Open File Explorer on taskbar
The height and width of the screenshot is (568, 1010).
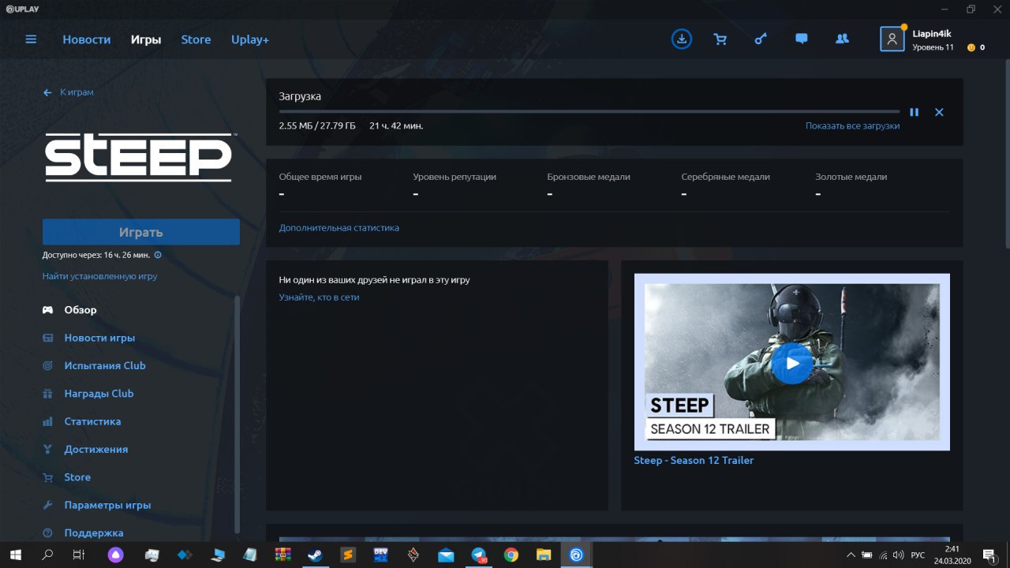tap(544, 555)
